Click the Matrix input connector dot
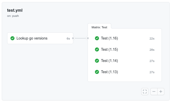This screenshot has height=102, width=171. click(x=88, y=38)
